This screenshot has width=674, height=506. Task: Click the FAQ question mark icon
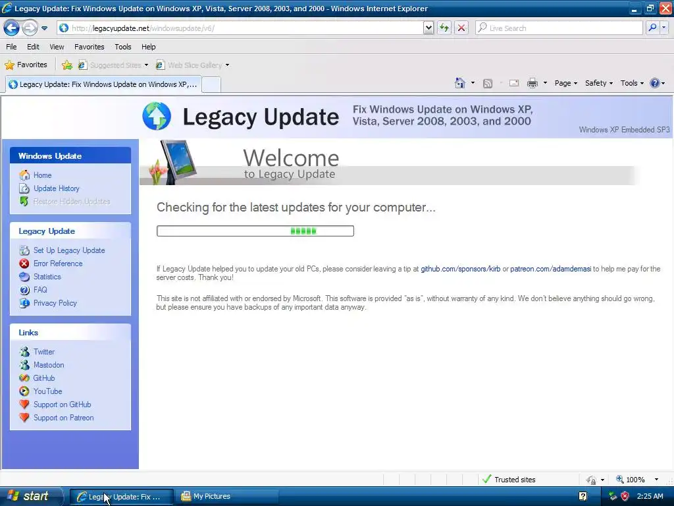24,290
